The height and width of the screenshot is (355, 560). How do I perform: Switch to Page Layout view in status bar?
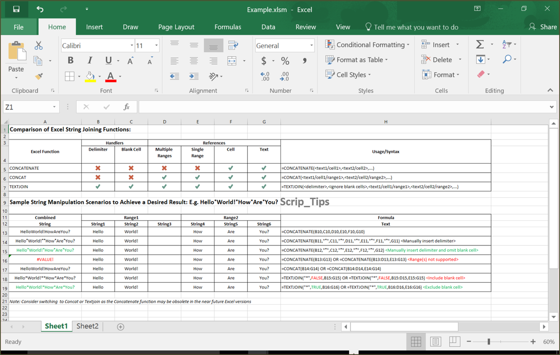[x=435, y=342]
